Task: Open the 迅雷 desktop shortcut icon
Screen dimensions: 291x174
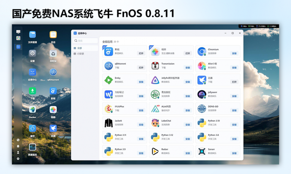Action: [53, 129]
